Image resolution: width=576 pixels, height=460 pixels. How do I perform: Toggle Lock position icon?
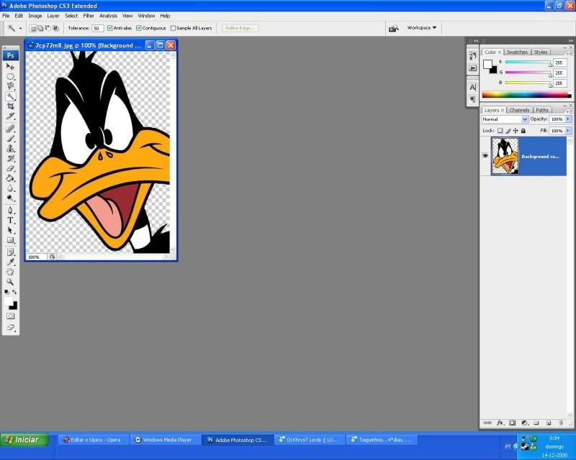pyautogui.click(x=516, y=131)
